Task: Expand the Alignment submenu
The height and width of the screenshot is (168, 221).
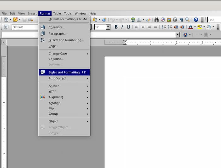Action: coord(64,97)
